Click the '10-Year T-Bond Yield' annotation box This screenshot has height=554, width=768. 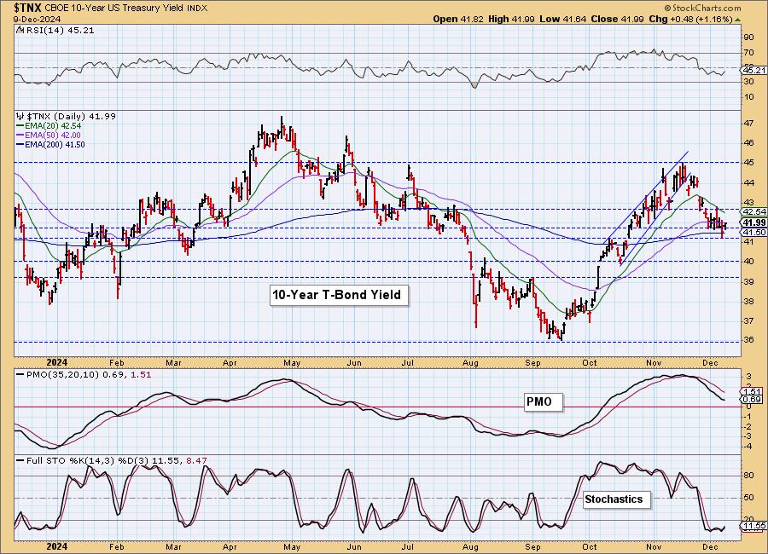[x=339, y=295]
